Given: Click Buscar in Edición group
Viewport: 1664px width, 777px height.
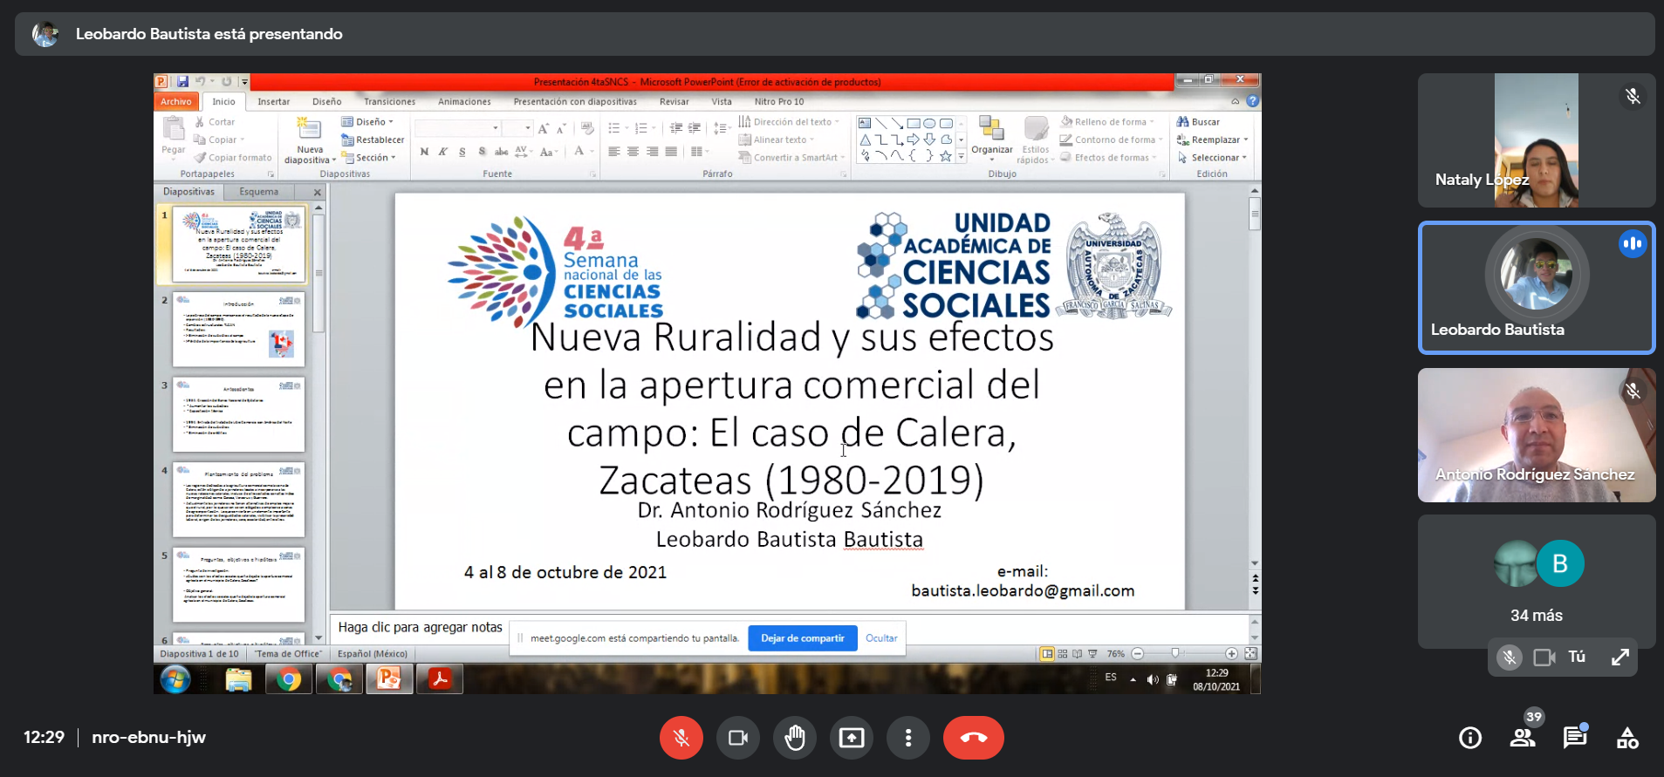Looking at the screenshot, I should (x=1198, y=122).
